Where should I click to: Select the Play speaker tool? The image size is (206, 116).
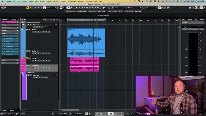(x=98, y=8)
